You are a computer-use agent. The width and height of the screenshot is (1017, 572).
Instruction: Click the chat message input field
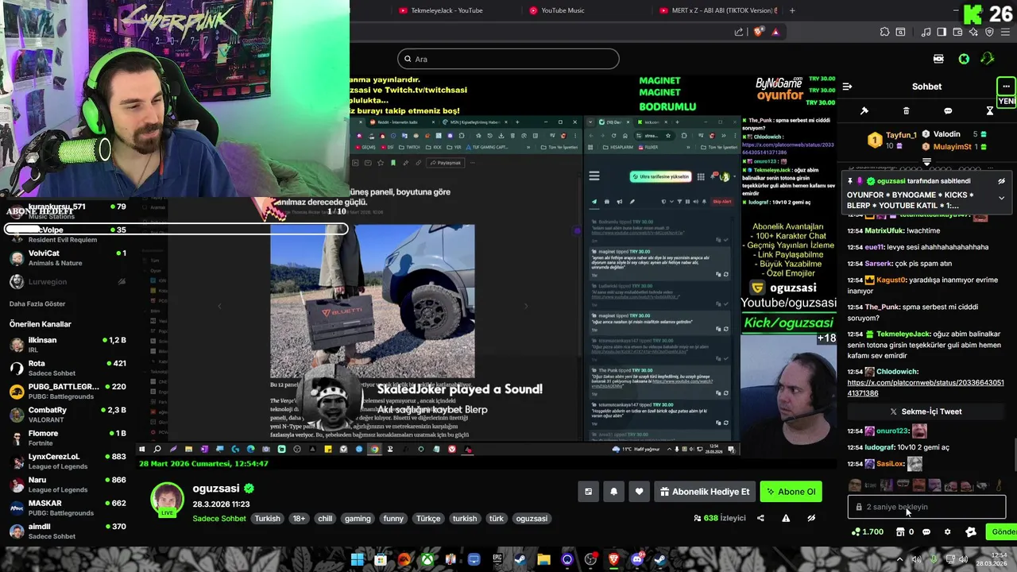926,507
